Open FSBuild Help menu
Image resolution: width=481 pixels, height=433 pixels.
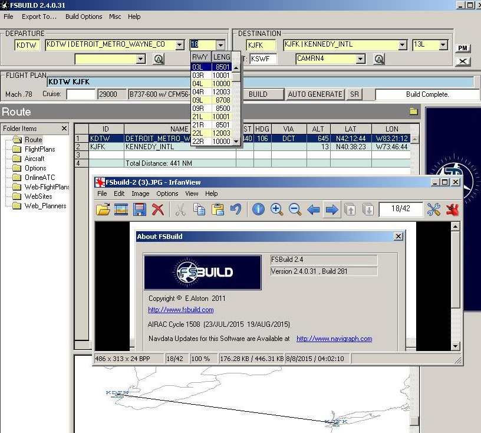134,17
